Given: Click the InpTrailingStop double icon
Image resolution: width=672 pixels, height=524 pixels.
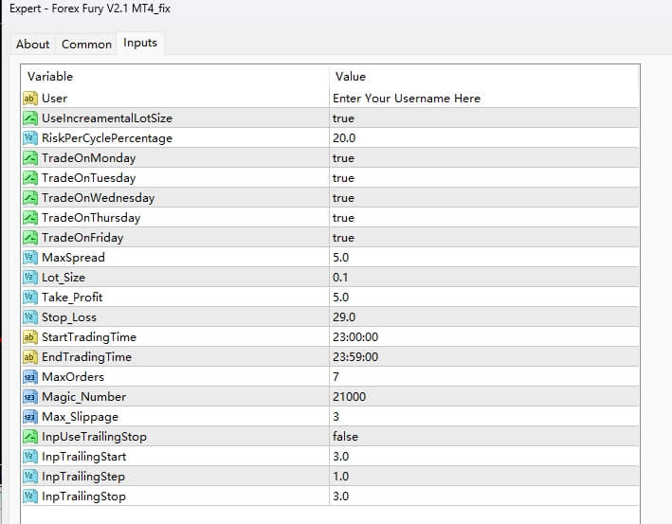Looking at the screenshot, I should click(30, 497).
